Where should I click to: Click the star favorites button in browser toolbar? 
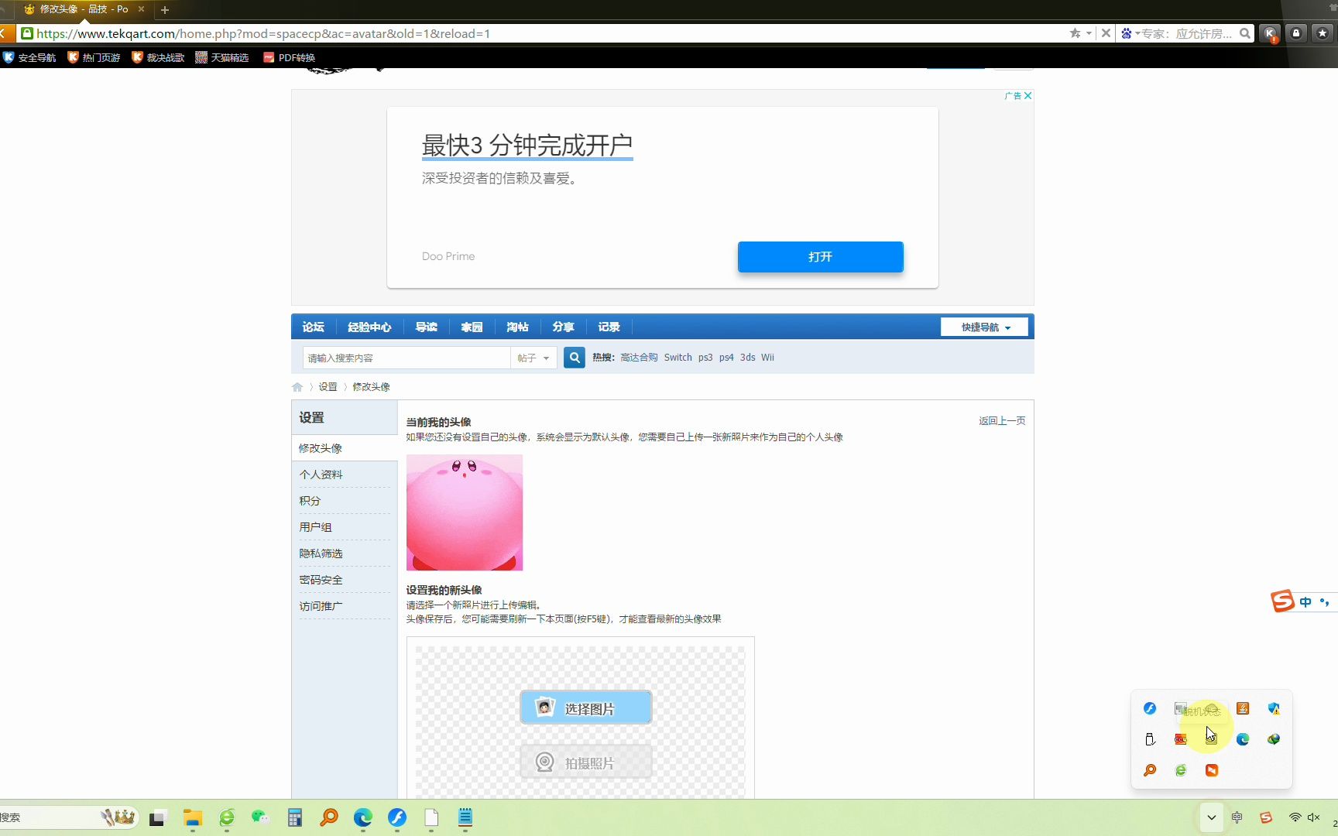(x=1323, y=33)
